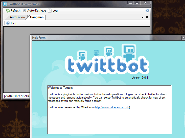Close the active tab with the X

click(147, 17)
